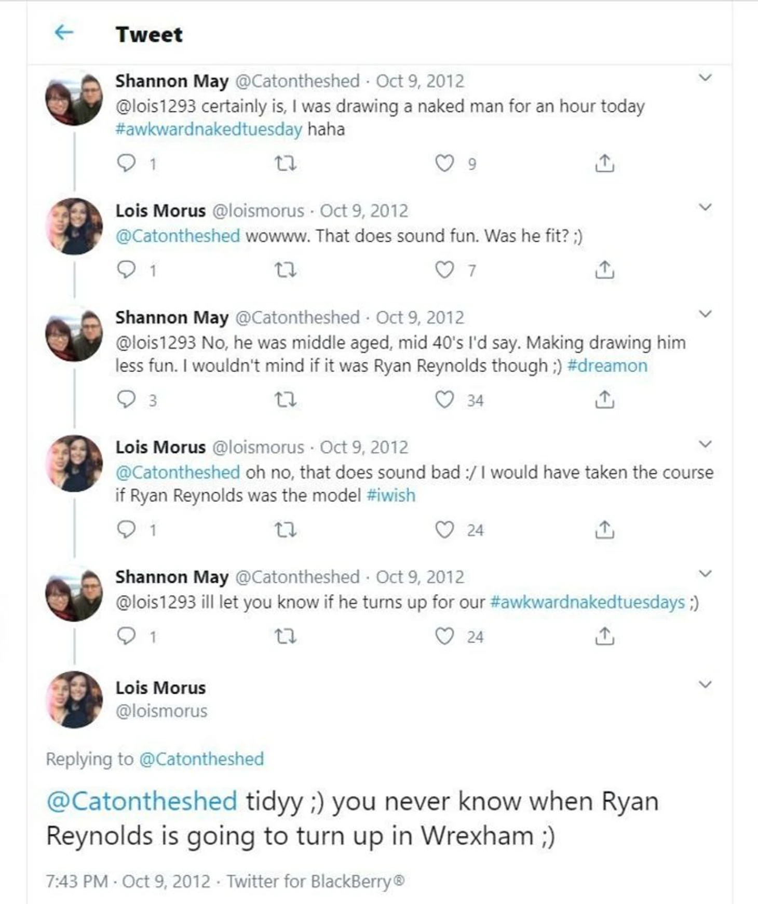Reply to Shannon's #dreamon tweet with 3 replies
The image size is (758, 904).
126,400
